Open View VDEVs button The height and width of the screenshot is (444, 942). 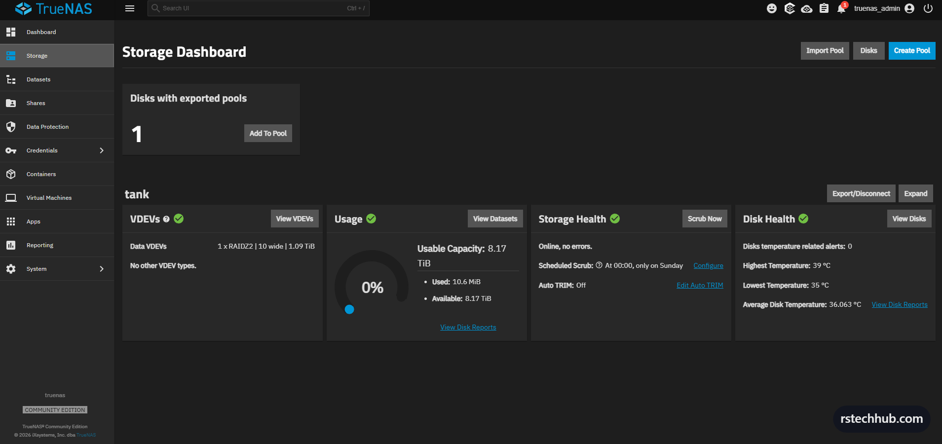295,219
